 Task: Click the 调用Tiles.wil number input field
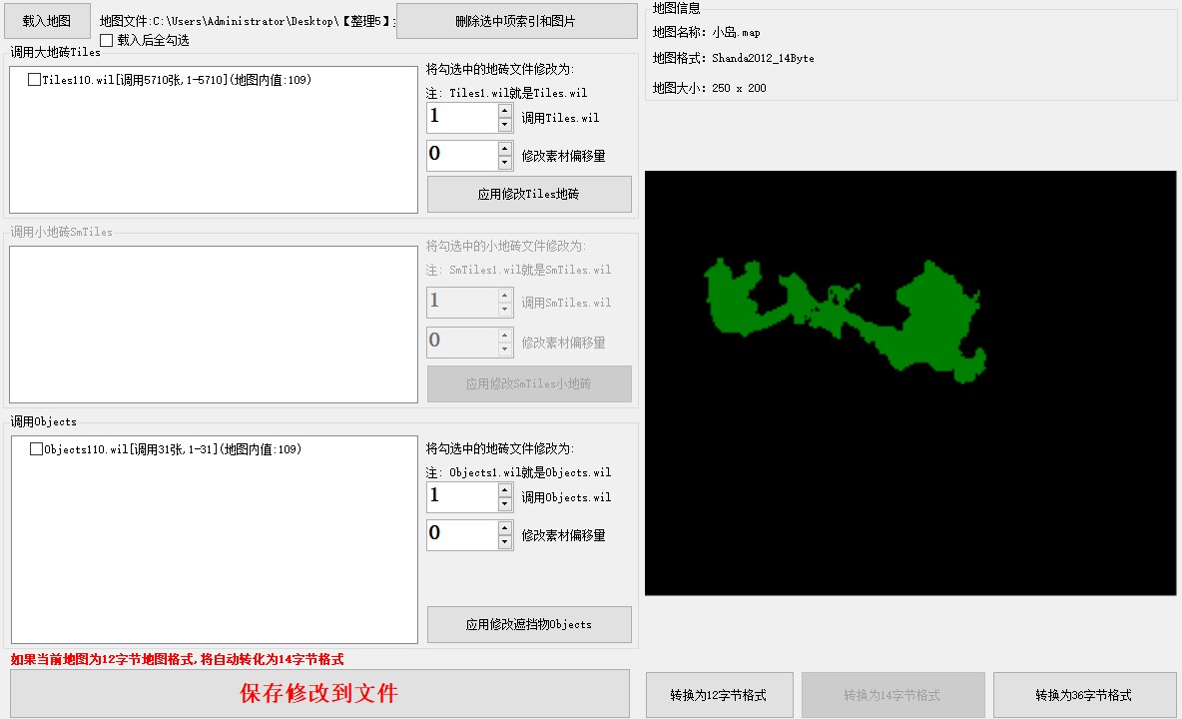(462, 117)
